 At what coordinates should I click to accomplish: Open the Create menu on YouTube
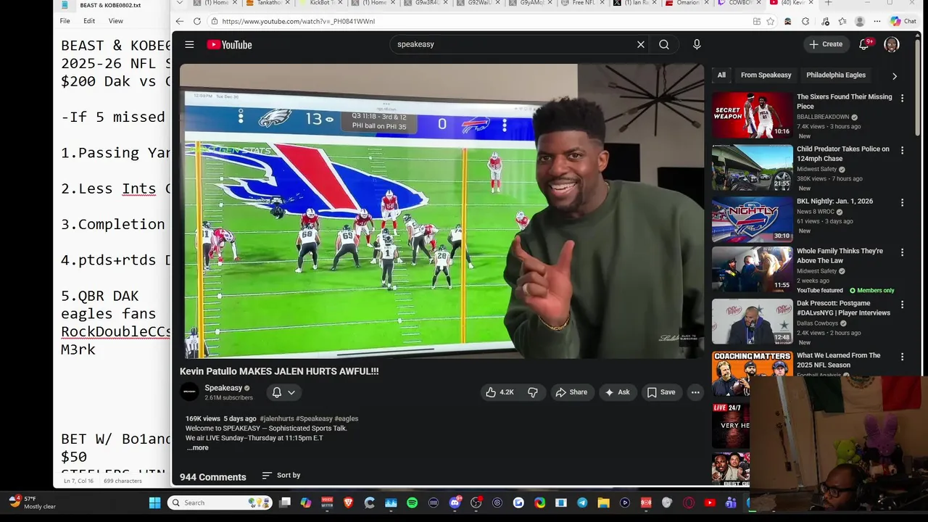(826, 44)
